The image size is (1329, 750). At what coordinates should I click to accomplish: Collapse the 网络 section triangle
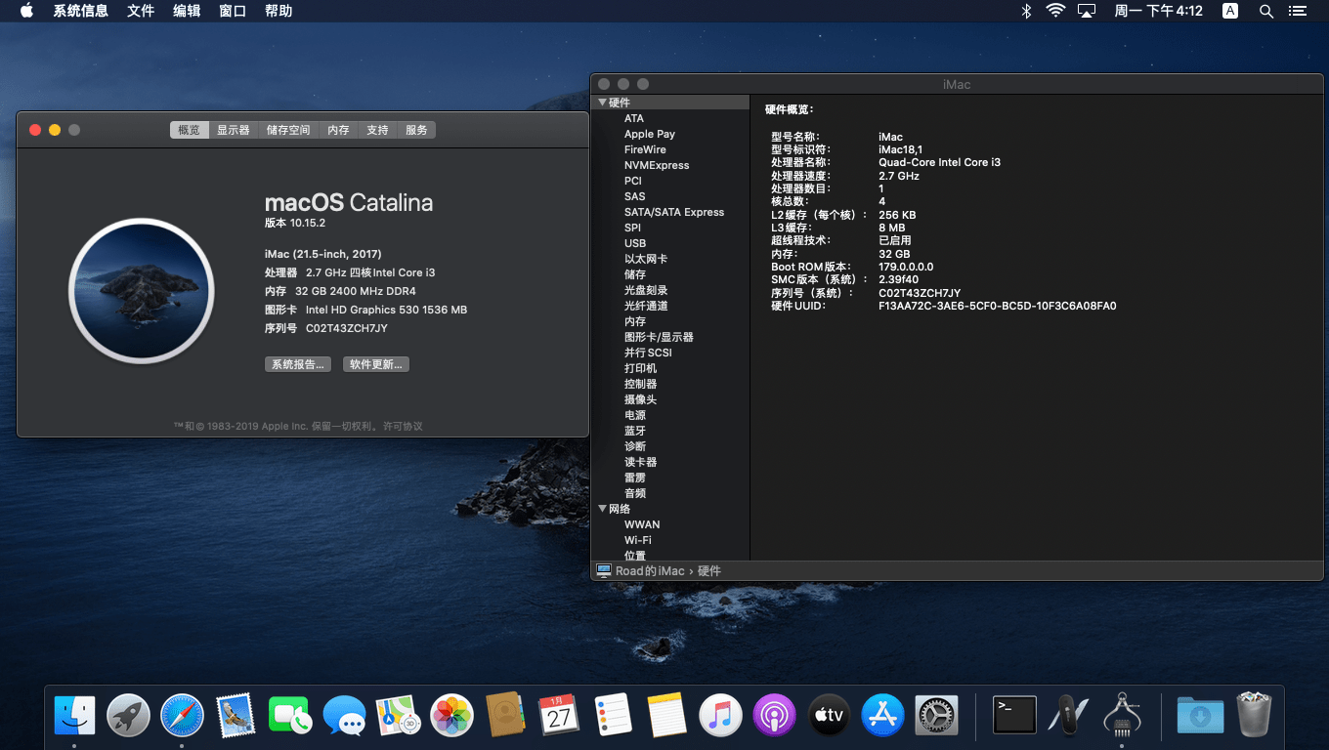pyautogui.click(x=602, y=509)
